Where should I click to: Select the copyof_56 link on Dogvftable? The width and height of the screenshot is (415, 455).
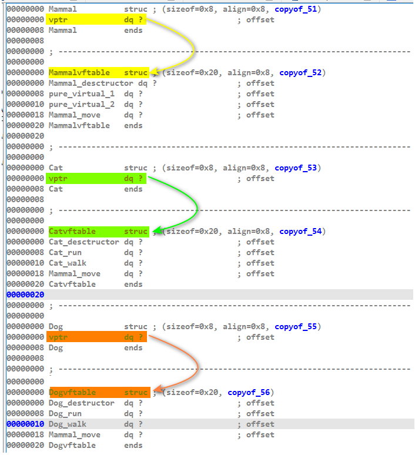(249, 393)
